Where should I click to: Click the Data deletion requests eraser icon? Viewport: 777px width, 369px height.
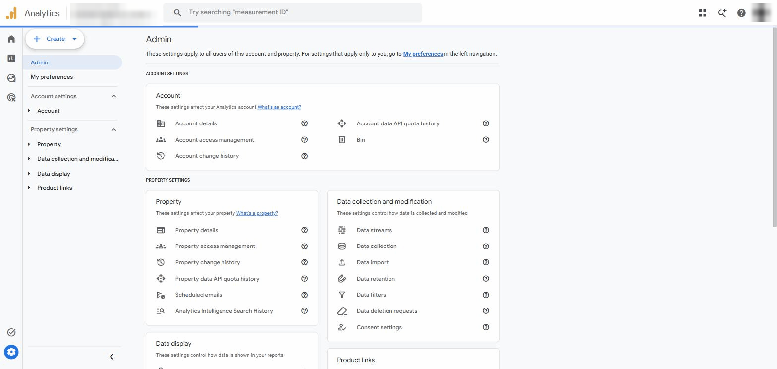click(342, 311)
